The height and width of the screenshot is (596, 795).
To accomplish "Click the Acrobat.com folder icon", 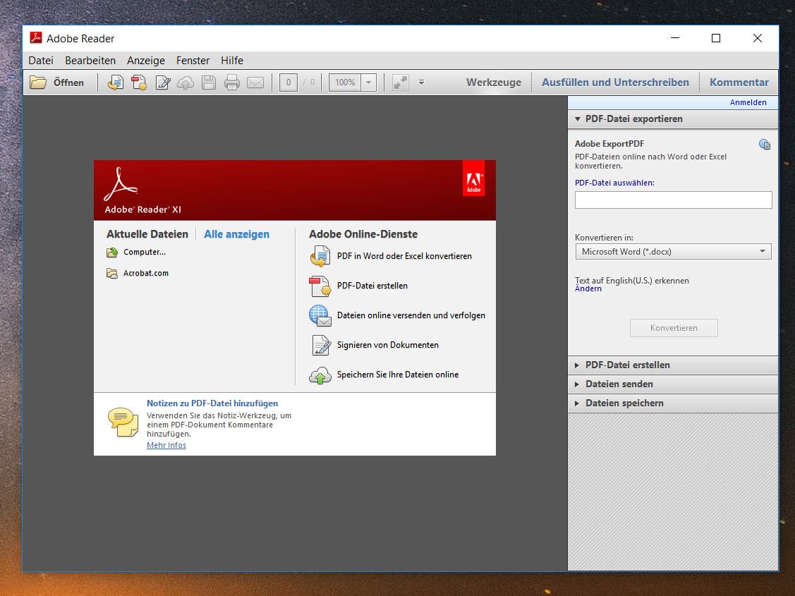I will click(x=112, y=273).
